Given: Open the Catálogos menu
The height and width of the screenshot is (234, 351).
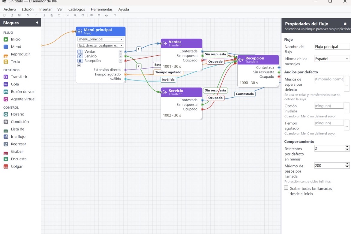Looking at the screenshot, I should click(x=76, y=9).
